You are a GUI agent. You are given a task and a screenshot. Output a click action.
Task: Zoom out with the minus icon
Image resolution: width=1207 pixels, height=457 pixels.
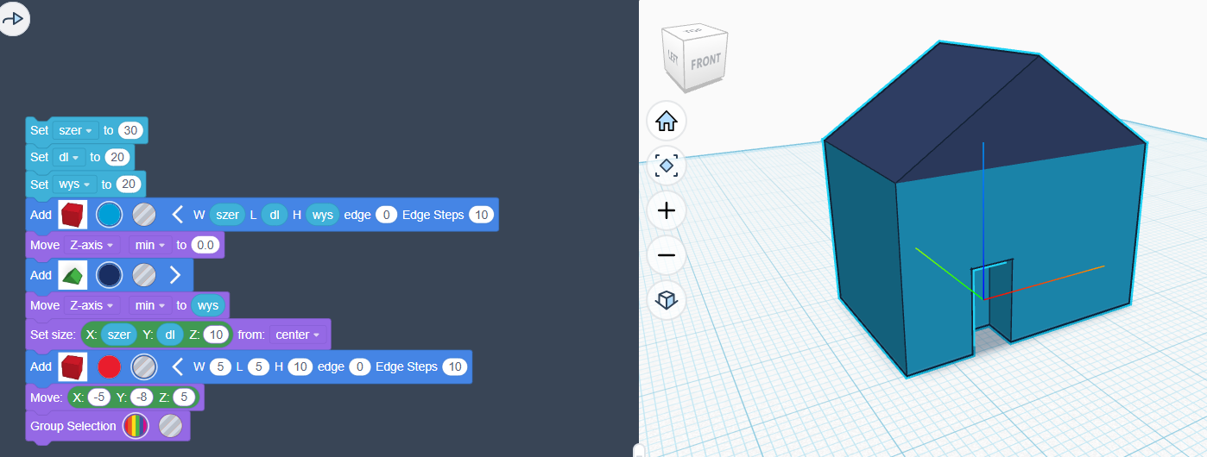click(x=666, y=256)
